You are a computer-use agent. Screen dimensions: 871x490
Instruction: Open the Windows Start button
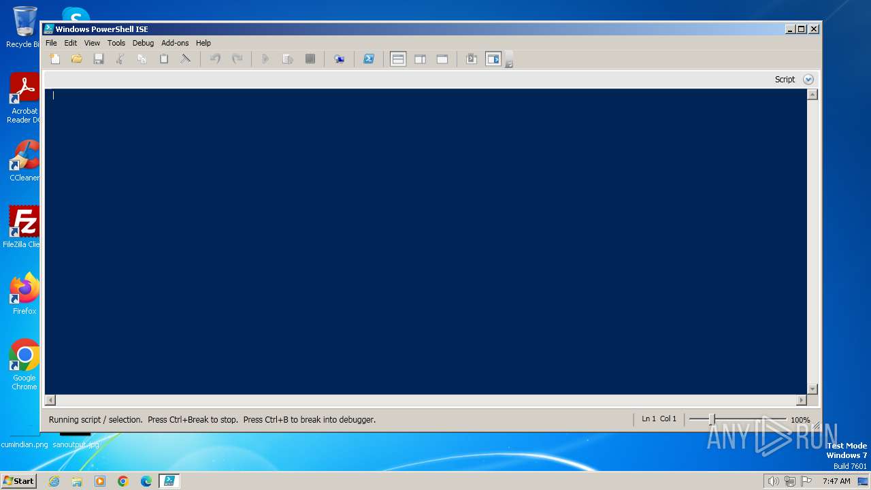18,480
